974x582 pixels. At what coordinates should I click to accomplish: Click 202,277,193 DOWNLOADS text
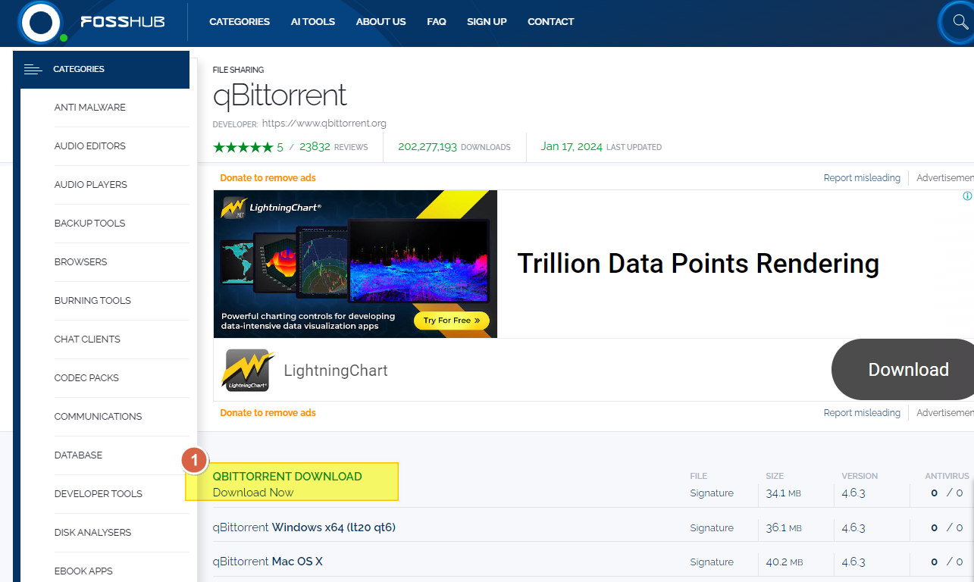tap(454, 147)
